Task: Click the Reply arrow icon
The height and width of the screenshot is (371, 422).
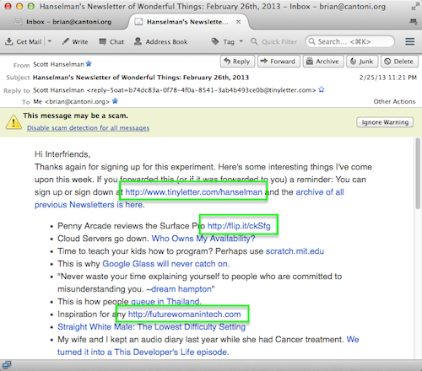Action: pos(227,61)
